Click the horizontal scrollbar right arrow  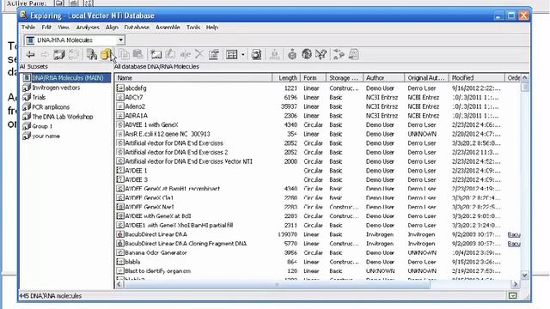click(516, 284)
